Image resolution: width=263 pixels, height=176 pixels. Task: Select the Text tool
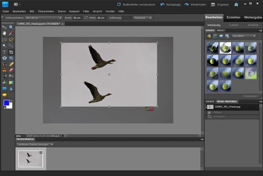(4, 52)
